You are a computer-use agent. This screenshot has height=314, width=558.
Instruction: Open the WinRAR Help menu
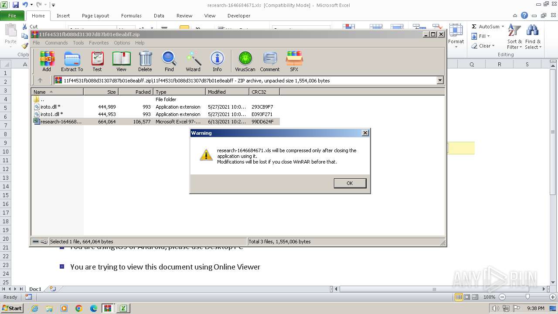(x=140, y=43)
